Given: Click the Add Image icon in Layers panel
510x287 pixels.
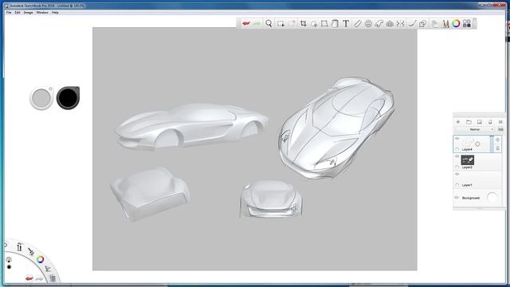Looking at the screenshot, I should pos(480,122).
